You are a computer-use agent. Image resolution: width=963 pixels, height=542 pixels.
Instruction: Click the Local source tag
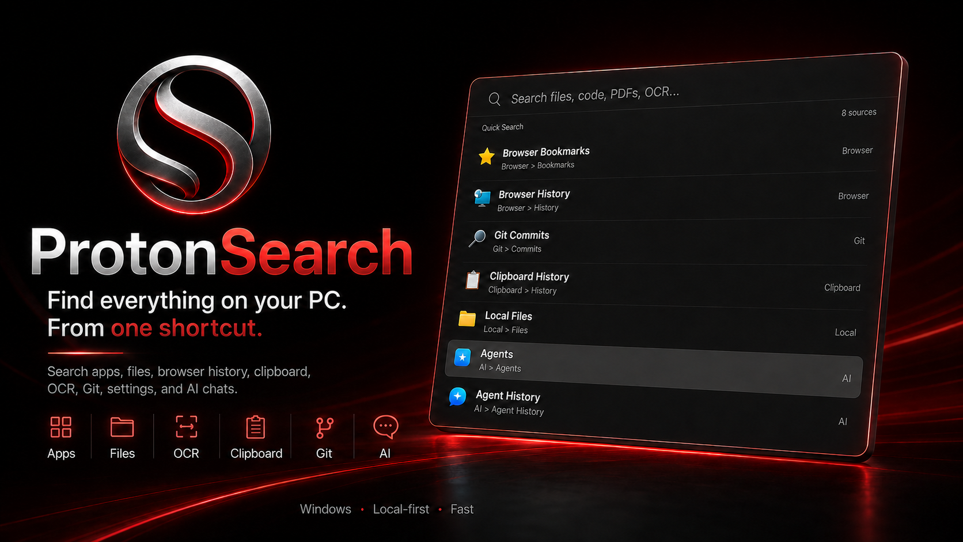[x=846, y=332]
